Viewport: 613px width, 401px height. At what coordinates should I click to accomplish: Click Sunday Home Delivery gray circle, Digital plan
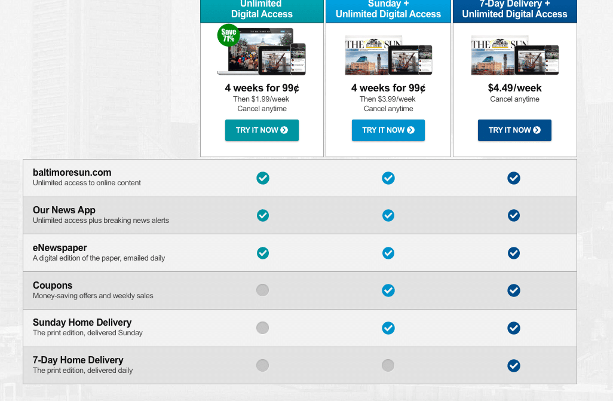click(263, 328)
